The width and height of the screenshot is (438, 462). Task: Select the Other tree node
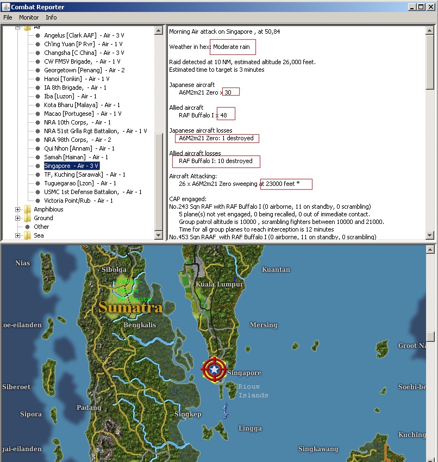pos(41,227)
